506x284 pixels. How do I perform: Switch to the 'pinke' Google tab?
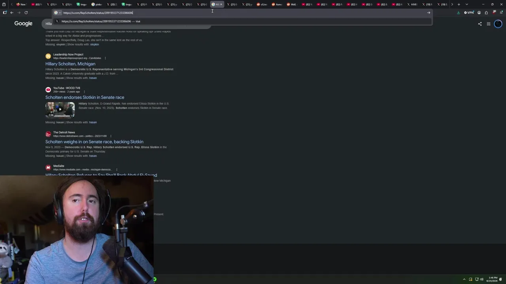(97, 4)
